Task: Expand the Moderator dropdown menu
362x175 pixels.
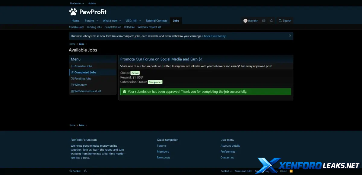Action: pos(77,3)
